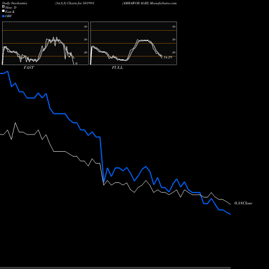Click the FAST stochastic chart panel
The height and width of the screenshot is (269, 269).
point(45,43)
